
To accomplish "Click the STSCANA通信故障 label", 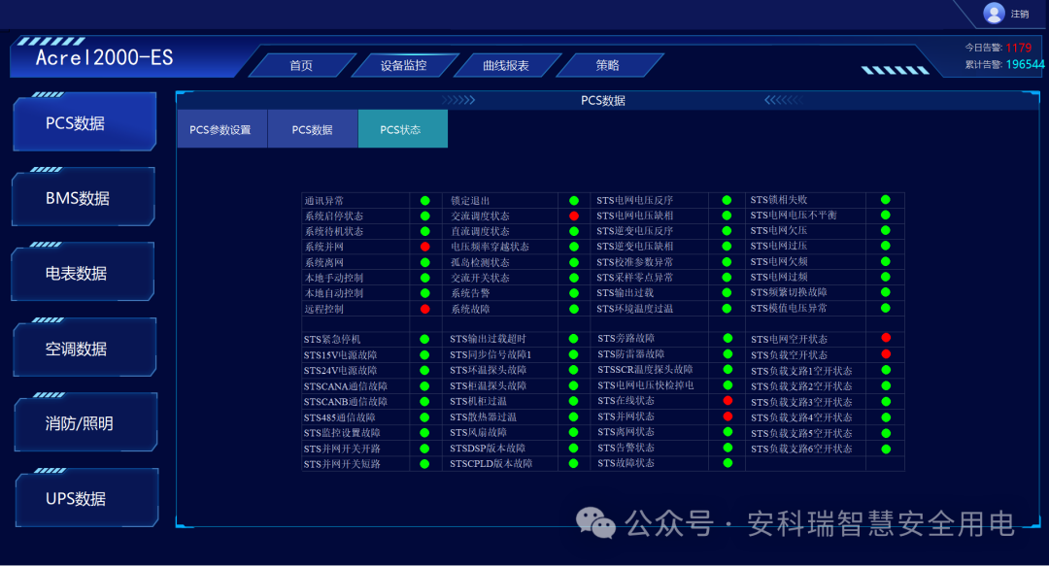I will 345,386.
